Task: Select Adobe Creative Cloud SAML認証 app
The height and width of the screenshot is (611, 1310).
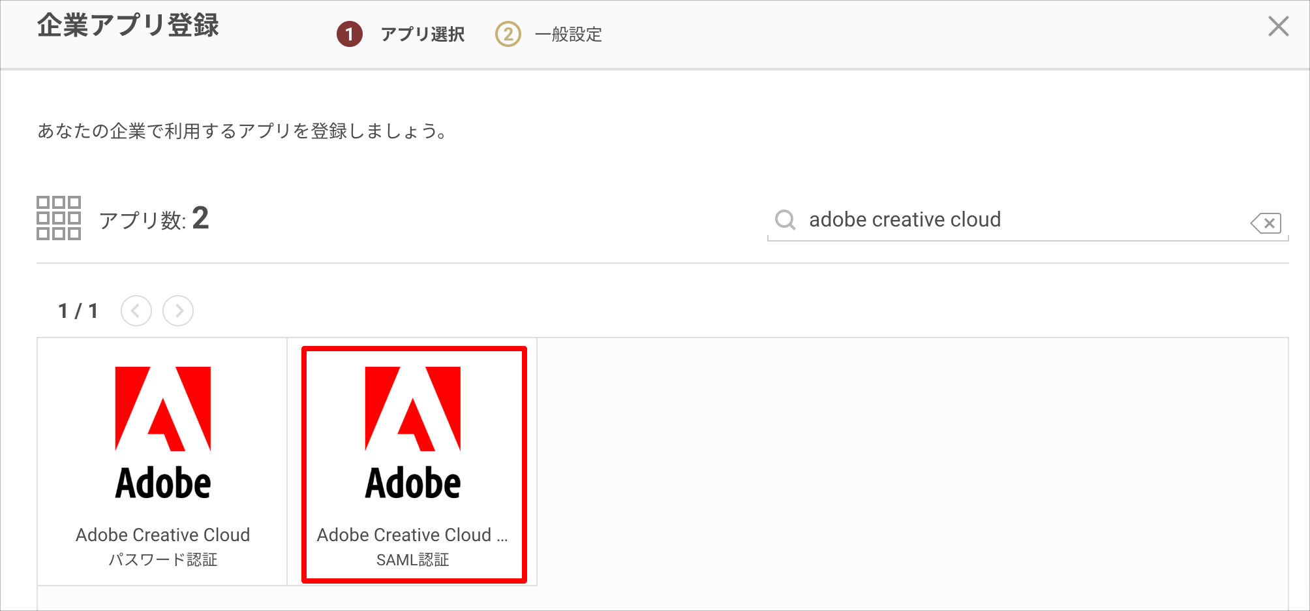Action: 413,462
